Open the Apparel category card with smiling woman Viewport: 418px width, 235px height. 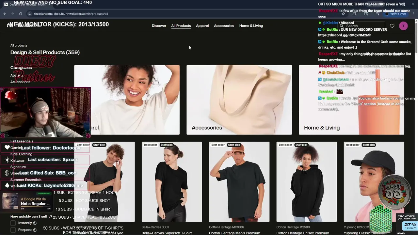click(127, 100)
